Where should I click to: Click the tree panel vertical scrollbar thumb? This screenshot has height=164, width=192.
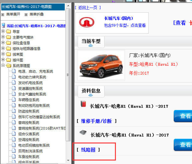tap(68, 75)
